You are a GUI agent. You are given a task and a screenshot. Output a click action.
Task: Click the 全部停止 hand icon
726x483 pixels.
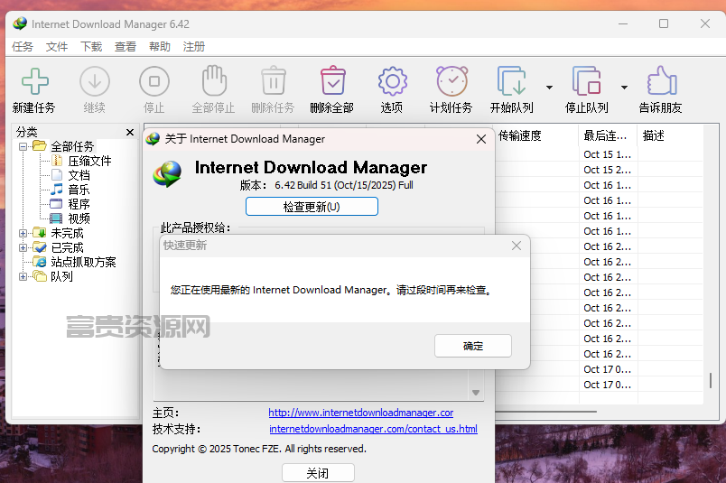[214, 80]
